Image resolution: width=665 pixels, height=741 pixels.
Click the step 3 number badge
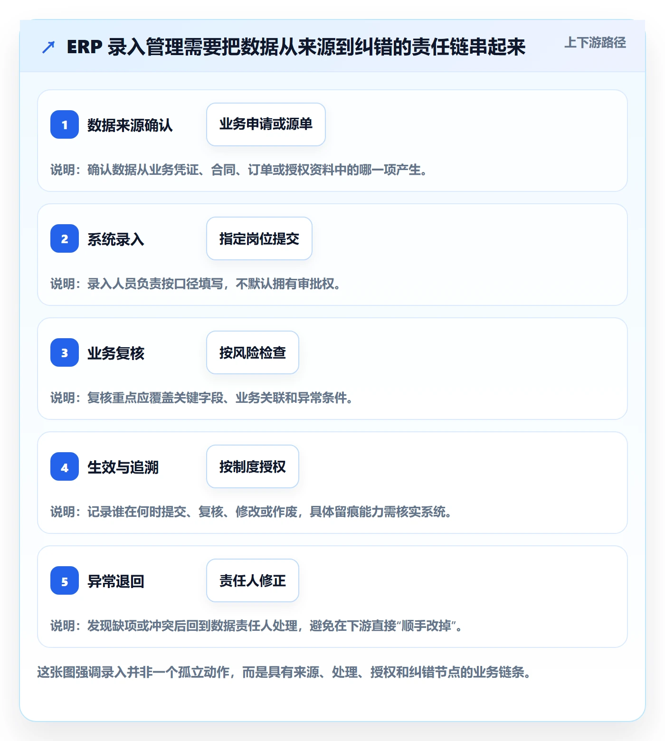point(65,352)
